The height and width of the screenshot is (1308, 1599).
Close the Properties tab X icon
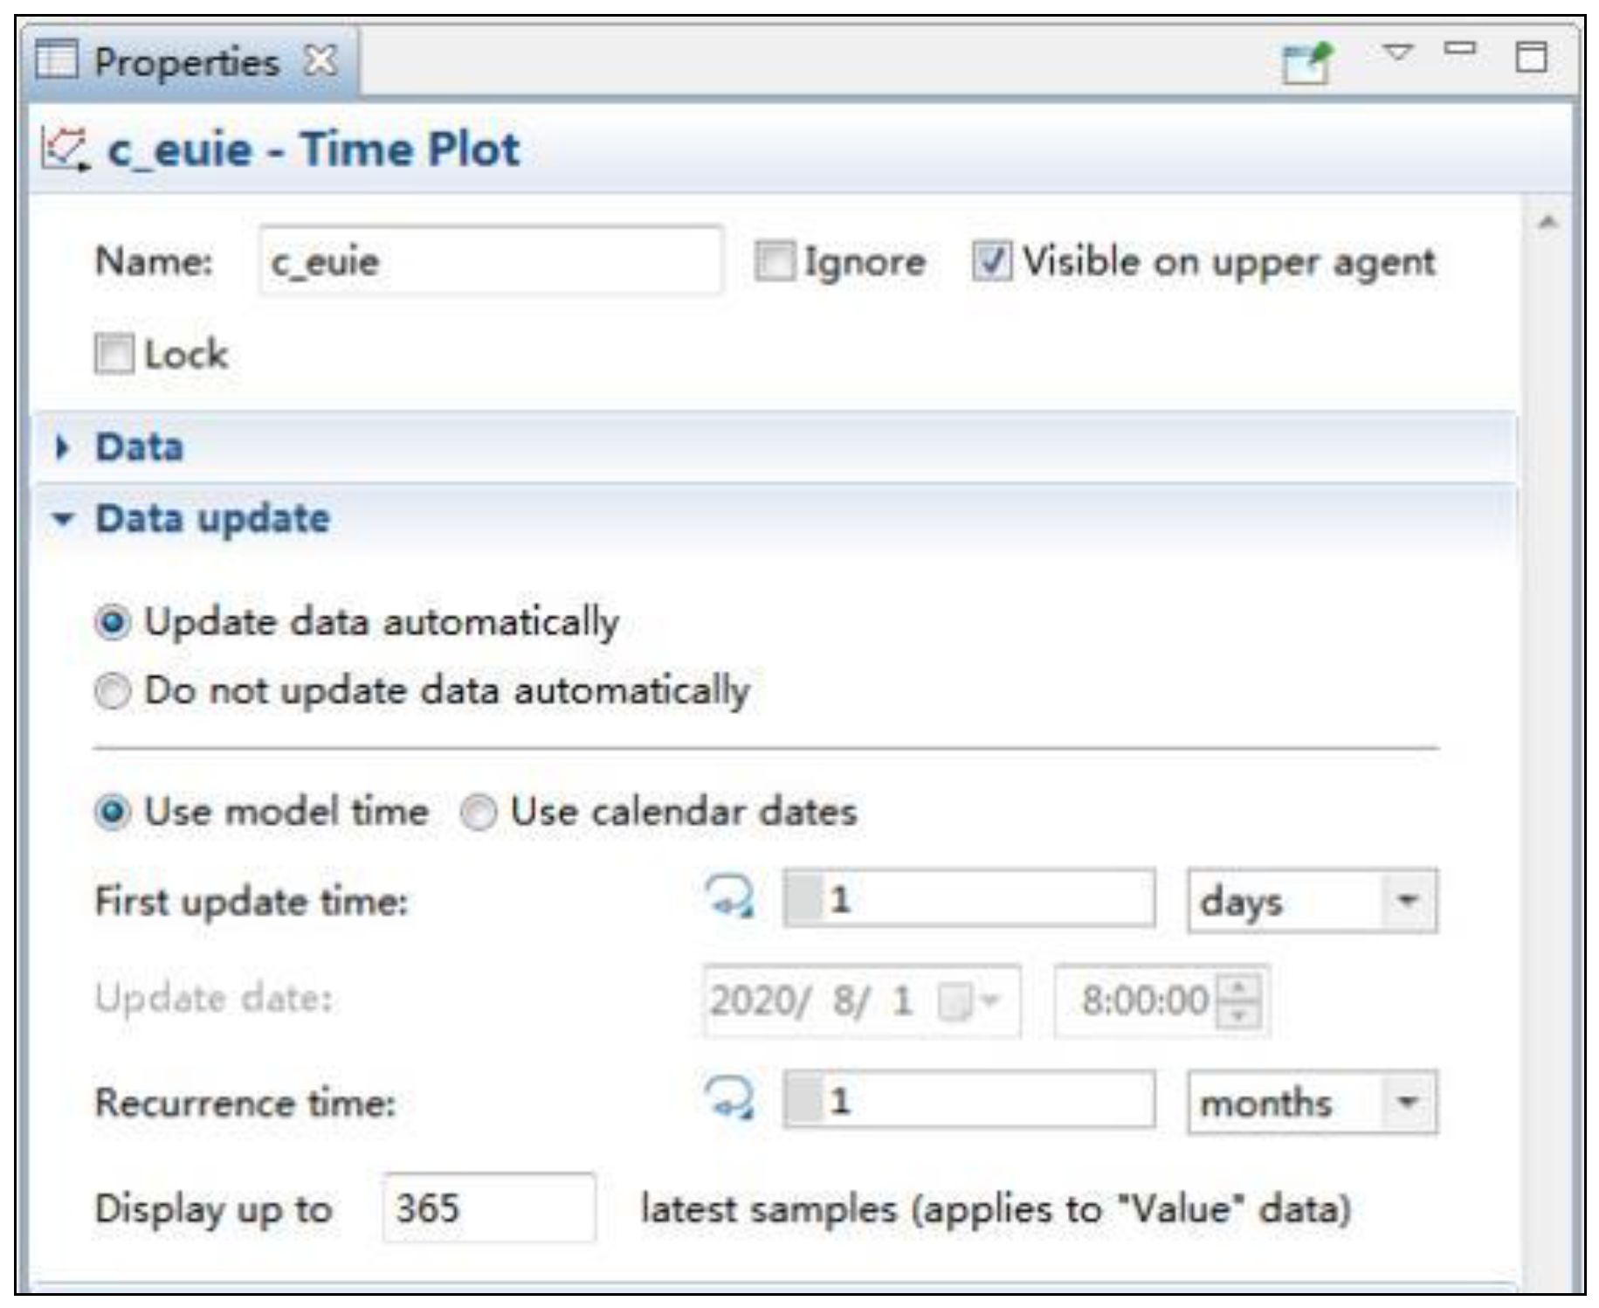[320, 61]
